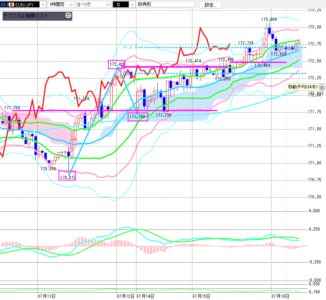Screen dimensions: 326x300
Task: Click the 171.00 price axis value
Action: (315, 163)
